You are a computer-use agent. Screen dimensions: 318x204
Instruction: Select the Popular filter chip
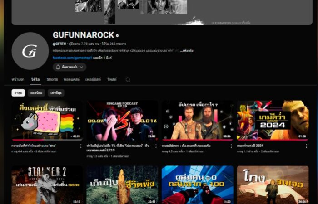click(x=36, y=93)
